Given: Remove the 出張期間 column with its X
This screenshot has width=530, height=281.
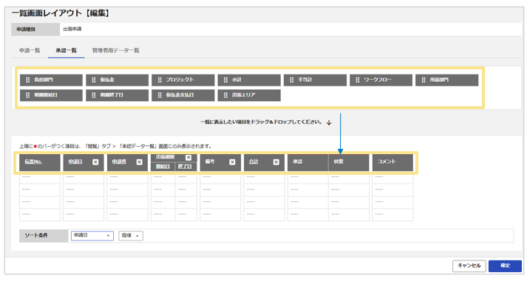Looking at the screenshot, I should [188, 158].
